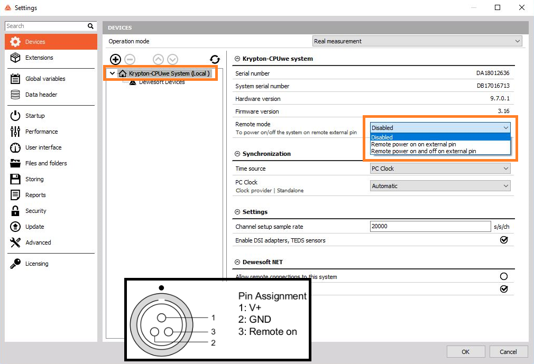Viewport: 534px width, 364px height.
Task: Collapse the Dewesoft NET section
Action: tap(237, 262)
